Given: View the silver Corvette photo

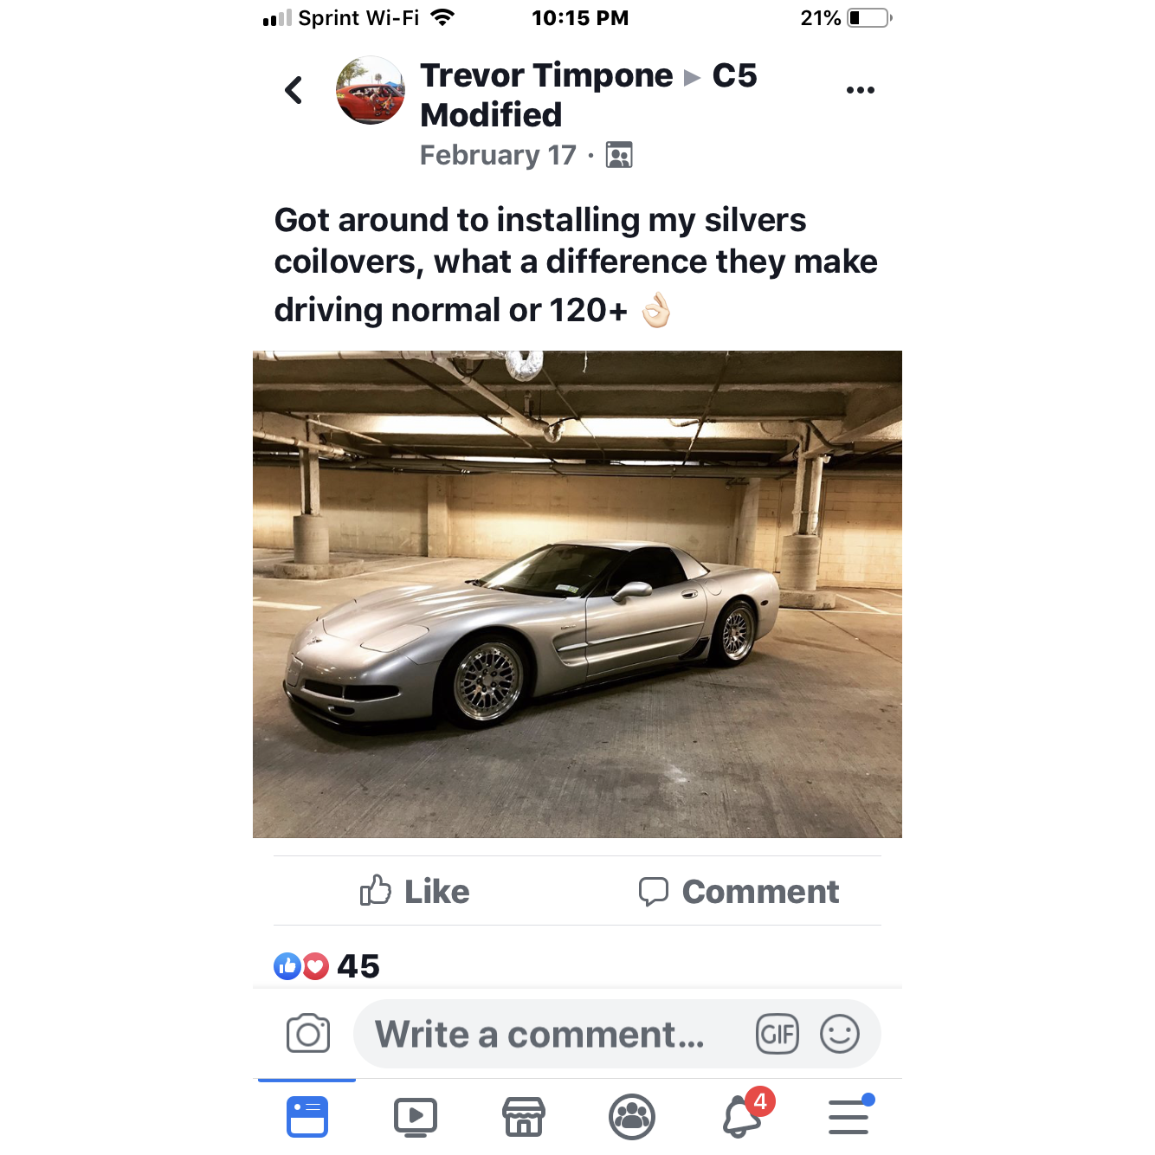Looking at the screenshot, I should pyautogui.click(x=577, y=594).
